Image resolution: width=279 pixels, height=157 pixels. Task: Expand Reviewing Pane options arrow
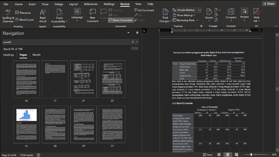(197, 20)
